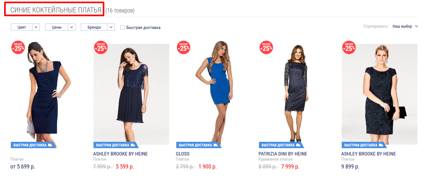
Task: Open the Наш выбор sort dropdown
Action: pos(405,26)
